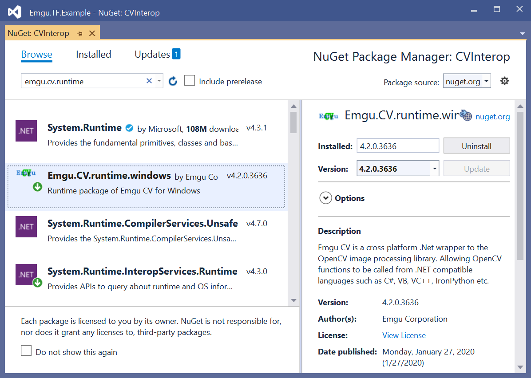The height and width of the screenshot is (378, 531).
Task: Refresh the package list
Action: tap(173, 81)
